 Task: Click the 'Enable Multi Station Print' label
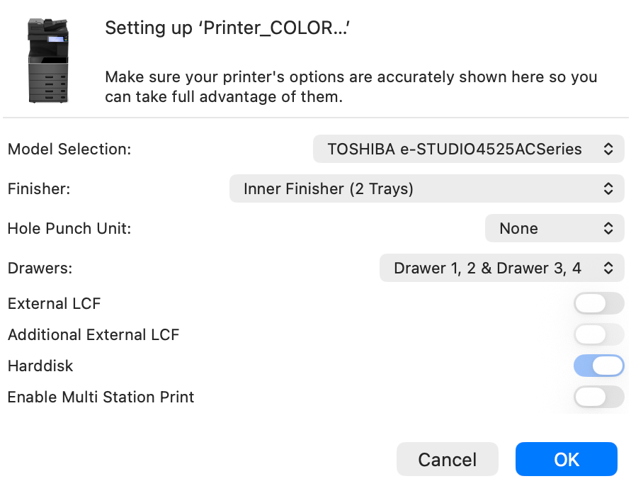point(101,397)
